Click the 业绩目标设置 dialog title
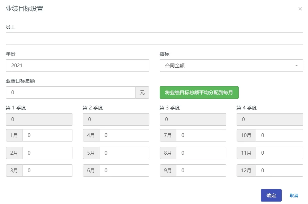 pos(25,9)
